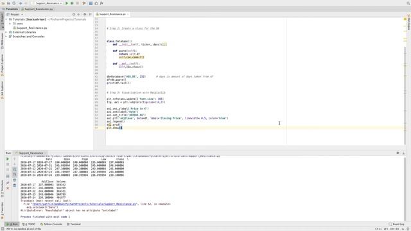Click the tool windows toggle in status bar corner
The height and width of the screenshot is (231, 411).
click(2, 229)
